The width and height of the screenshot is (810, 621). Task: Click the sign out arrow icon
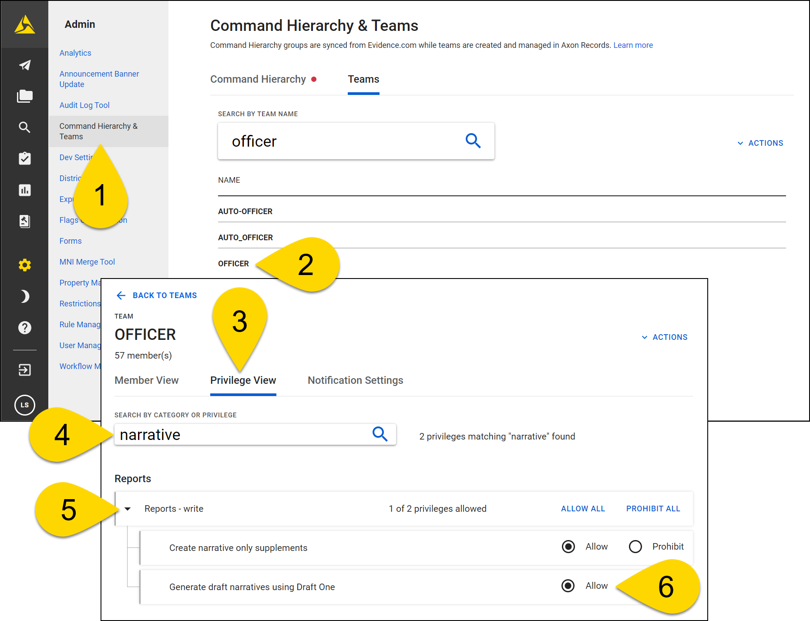[x=25, y=370]
